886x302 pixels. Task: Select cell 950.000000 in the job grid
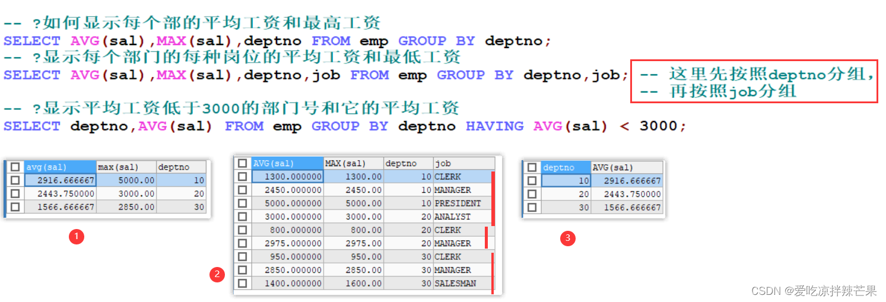point(287,257)
